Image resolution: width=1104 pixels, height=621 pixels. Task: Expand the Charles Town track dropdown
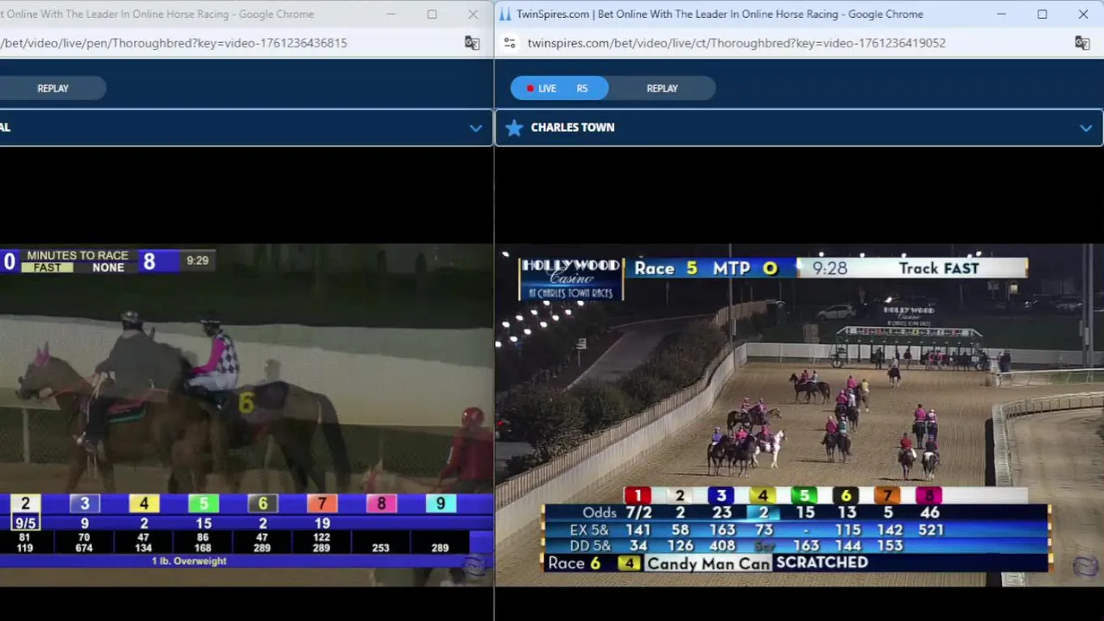click(1086, 128)
